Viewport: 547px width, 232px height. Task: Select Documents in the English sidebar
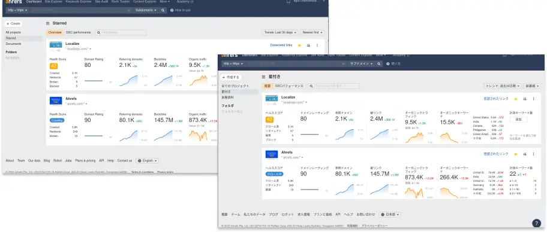[13, 44]
